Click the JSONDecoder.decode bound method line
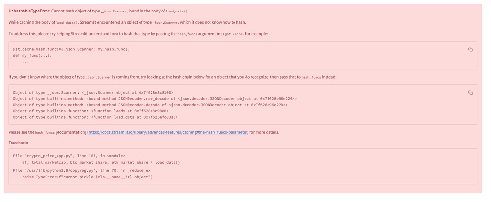491x202 pixels. (150, 105)
